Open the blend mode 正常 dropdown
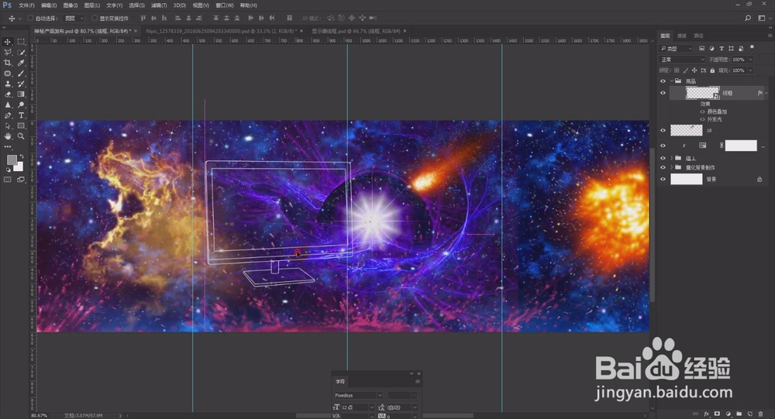The image size is (775, 419). pyautogui.click(x=683, y=60)
